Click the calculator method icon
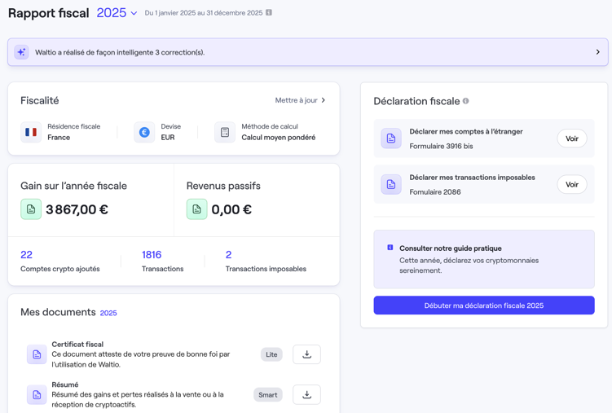612x413 pixels. pos(225,132)
